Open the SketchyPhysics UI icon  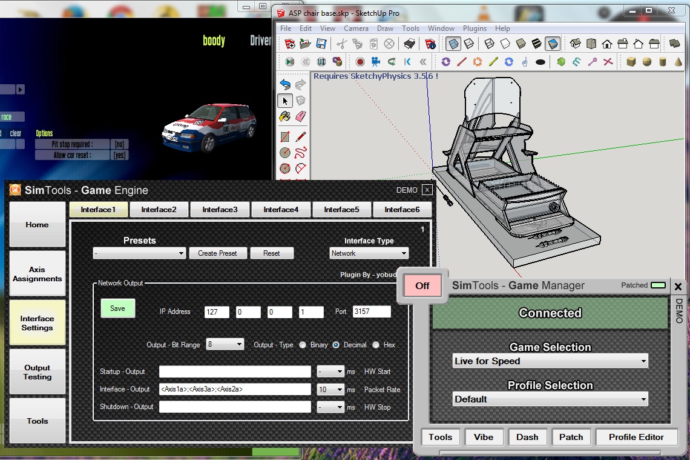point(321,62)
